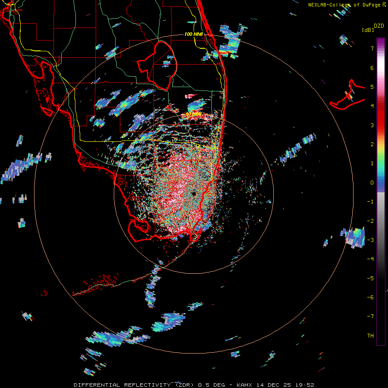Click the ZDR color scale bar
The image size is (388, 388).
click(x=381, y=191)
